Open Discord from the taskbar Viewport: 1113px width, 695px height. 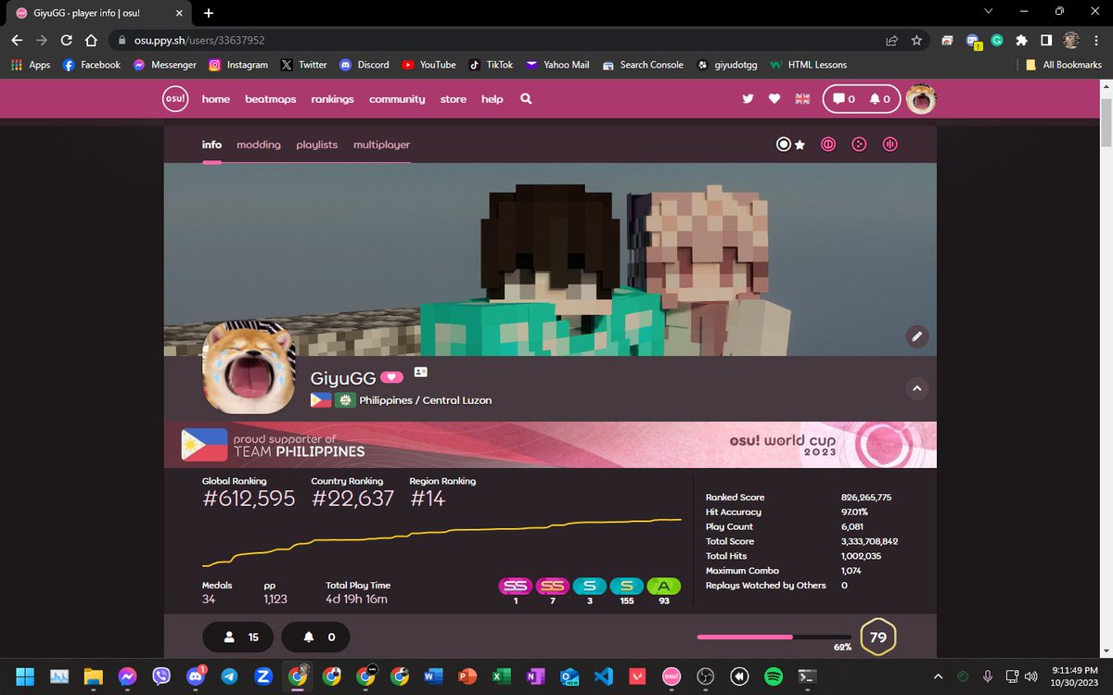point(195,676)
